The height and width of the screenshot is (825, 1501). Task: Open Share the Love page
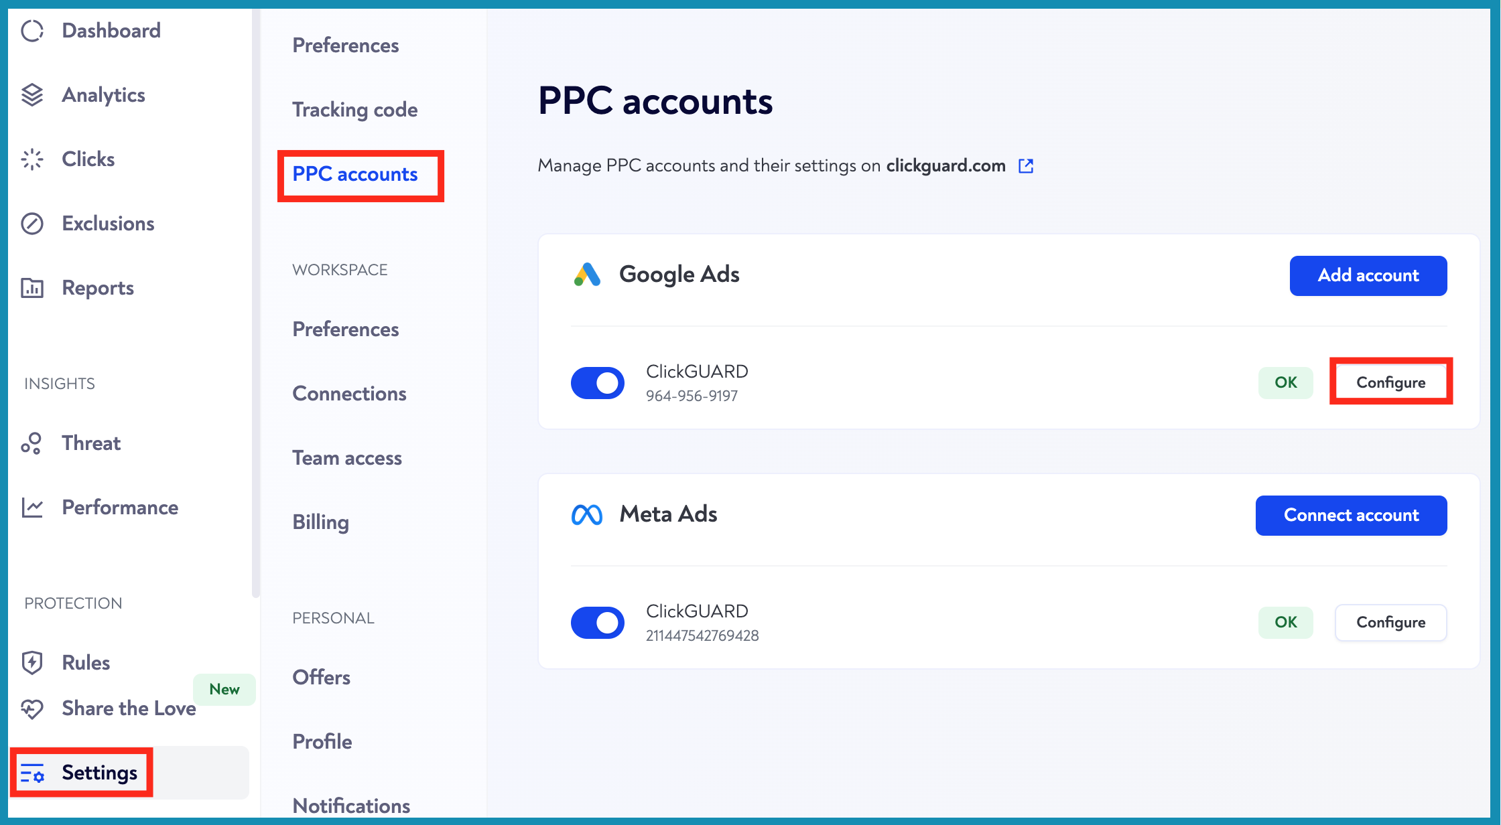coord(129,708)
